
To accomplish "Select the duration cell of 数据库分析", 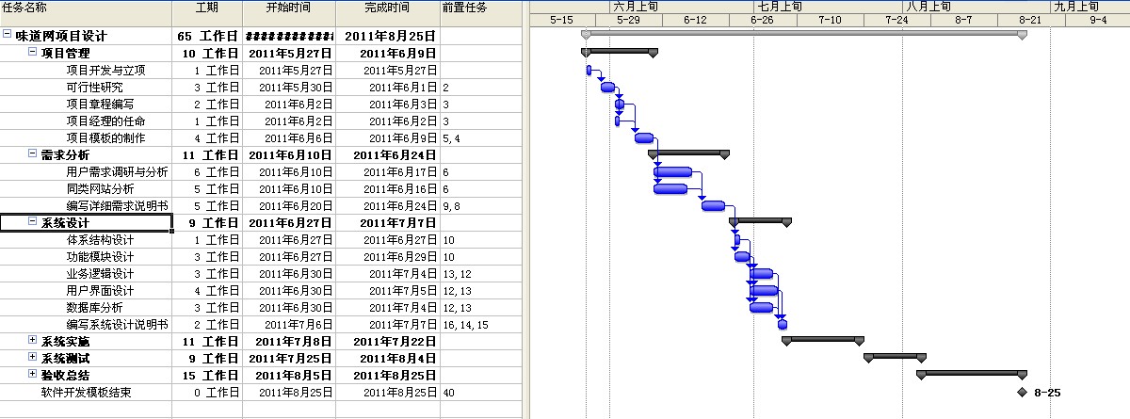I will pos(206,307).
